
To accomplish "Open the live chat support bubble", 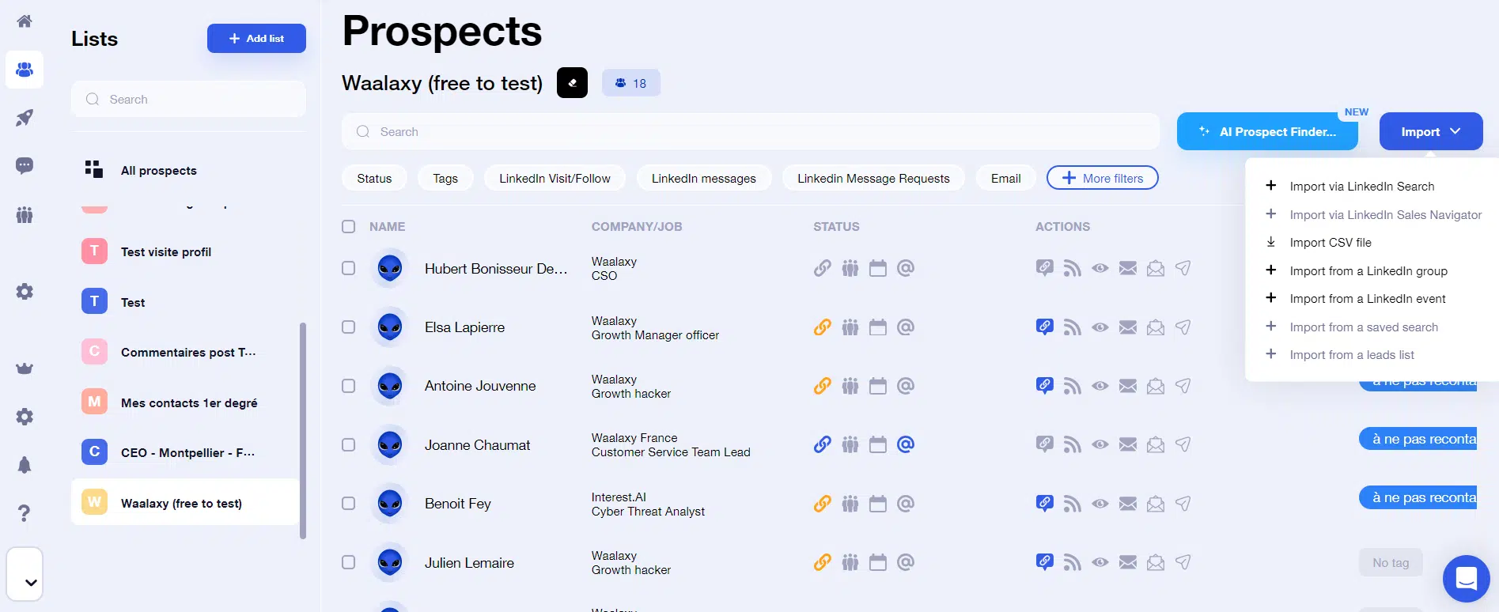I will [x=1466, y=579].
